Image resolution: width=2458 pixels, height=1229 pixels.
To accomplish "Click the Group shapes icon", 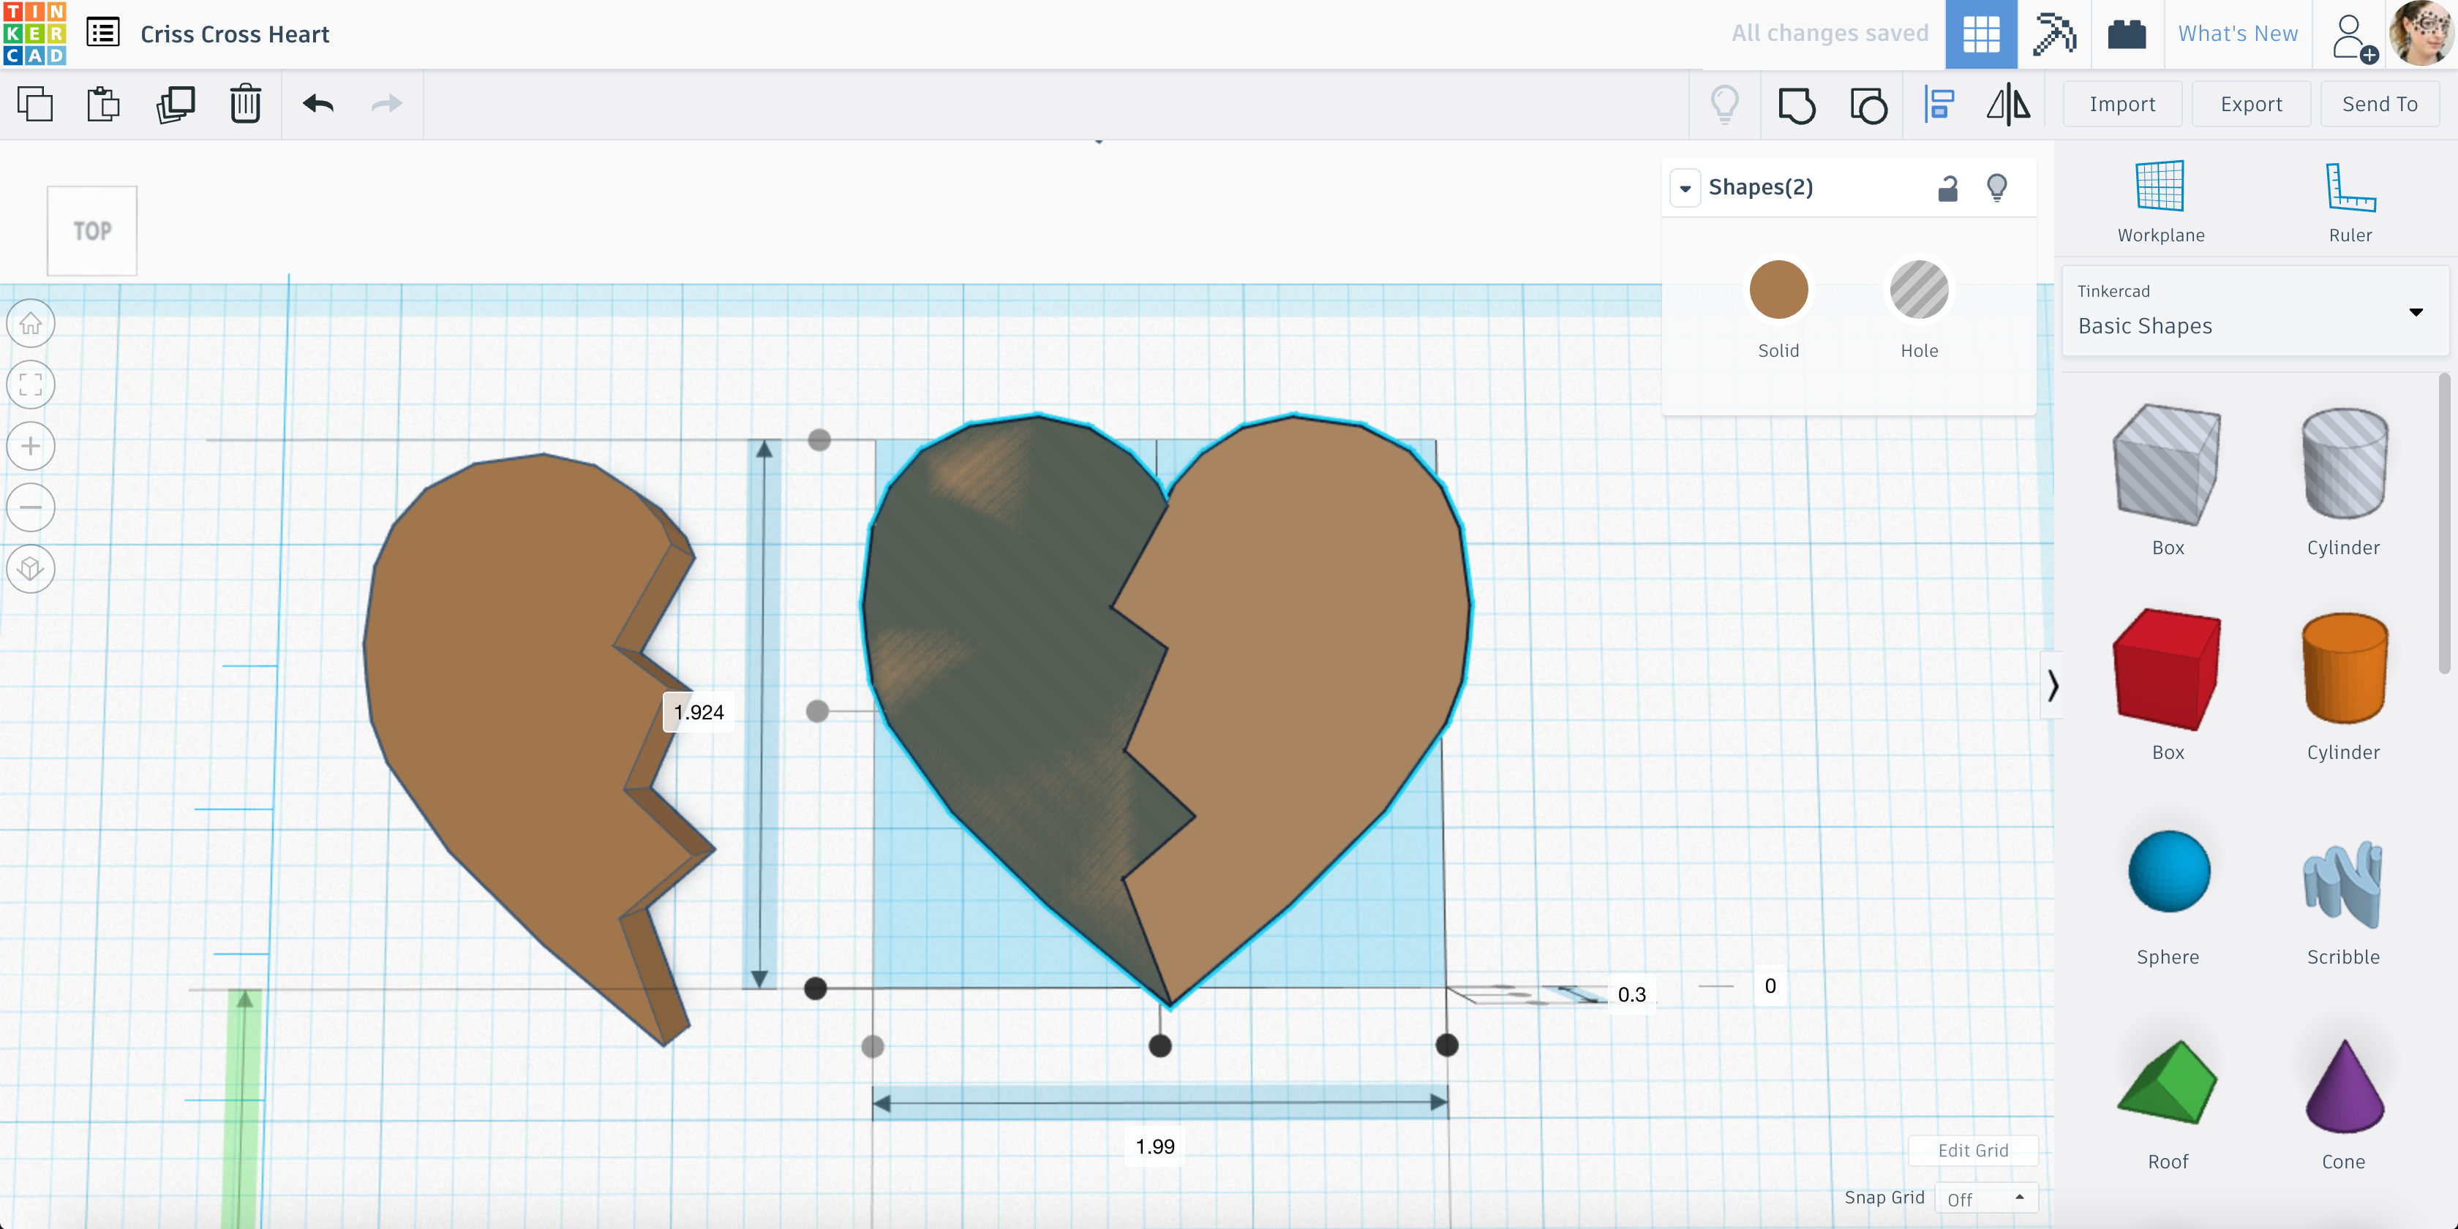I will (1796, 104).
